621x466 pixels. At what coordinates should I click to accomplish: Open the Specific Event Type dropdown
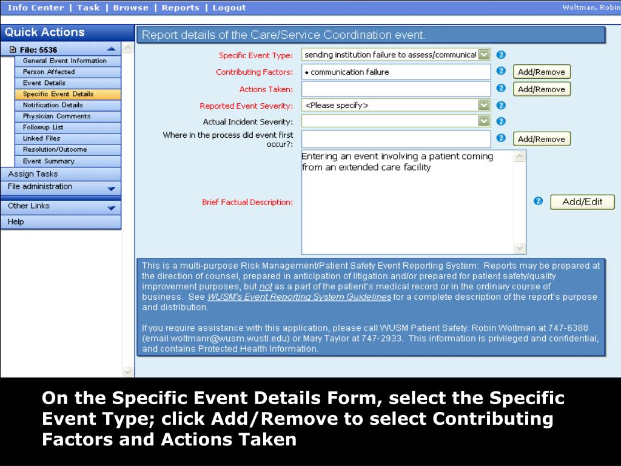[x=484, y=55]
